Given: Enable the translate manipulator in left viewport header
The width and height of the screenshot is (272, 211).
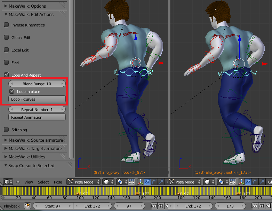Looking at the screenshot, I should [x=147, y=182].
